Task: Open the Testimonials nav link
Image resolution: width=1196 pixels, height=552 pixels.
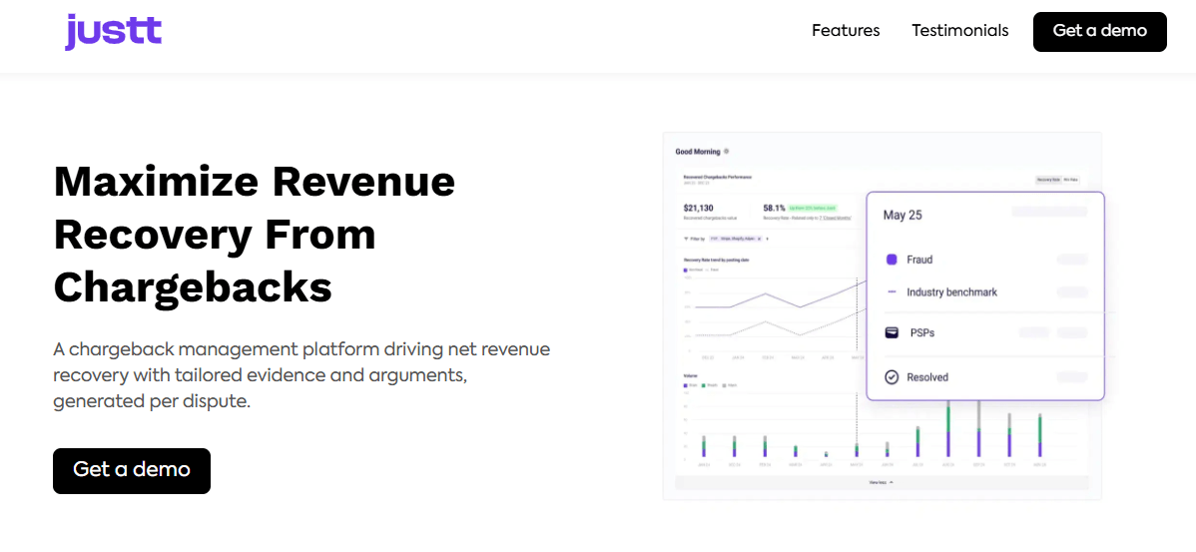Action: click(959, 31)
